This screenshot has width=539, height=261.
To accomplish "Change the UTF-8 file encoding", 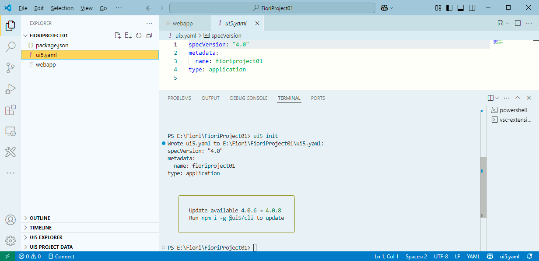I will pos(441,256).
